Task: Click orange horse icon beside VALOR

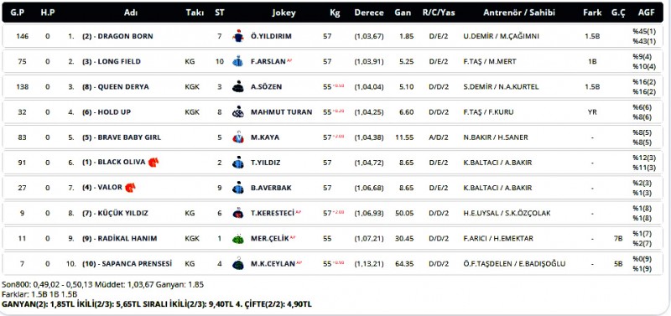Action: 130,187
